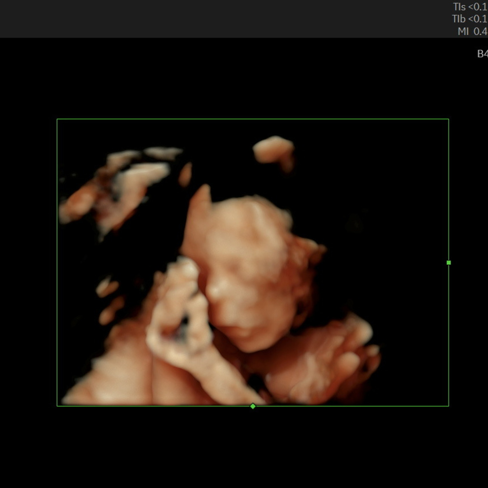Click the top-left corner of the green render box
This screenshot has width=488, height=488.
click(57, 119)
